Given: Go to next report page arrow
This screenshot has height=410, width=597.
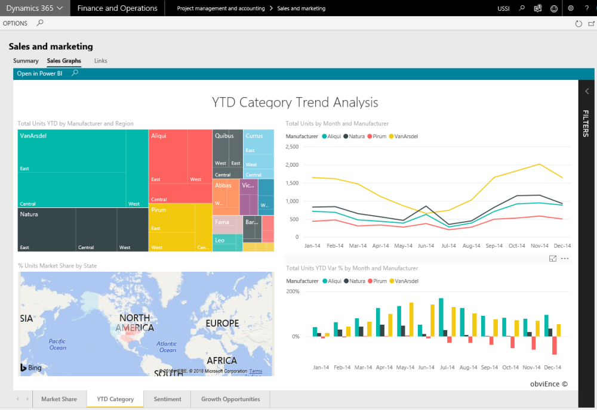Looking at the screenshot, I should (x=27, y=399).
